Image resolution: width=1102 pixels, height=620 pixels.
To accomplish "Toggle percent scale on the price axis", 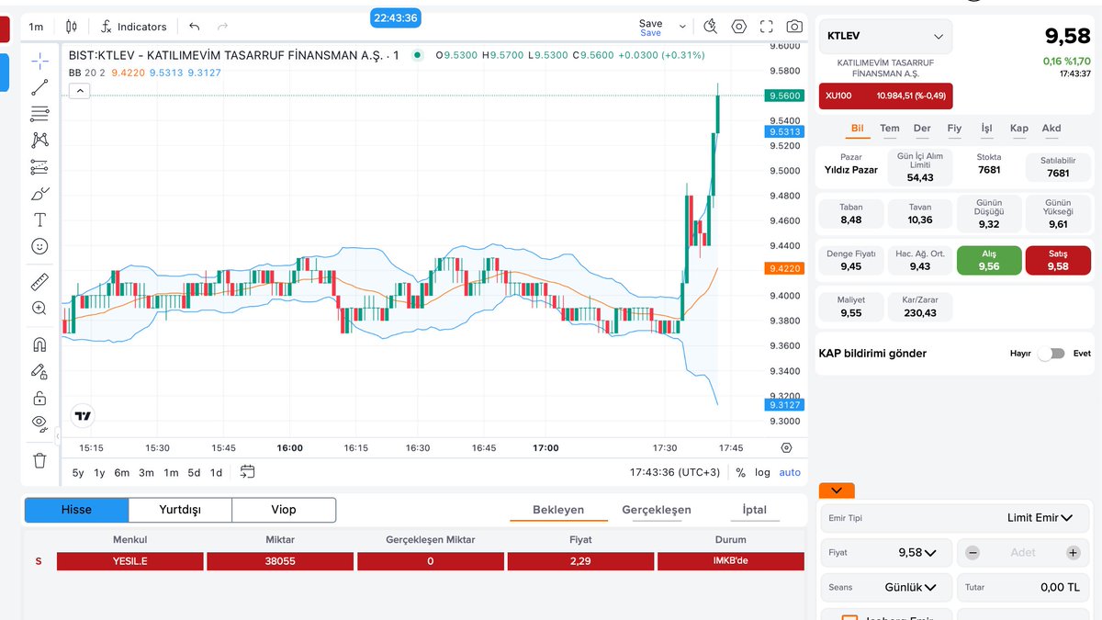I will 741,472.
